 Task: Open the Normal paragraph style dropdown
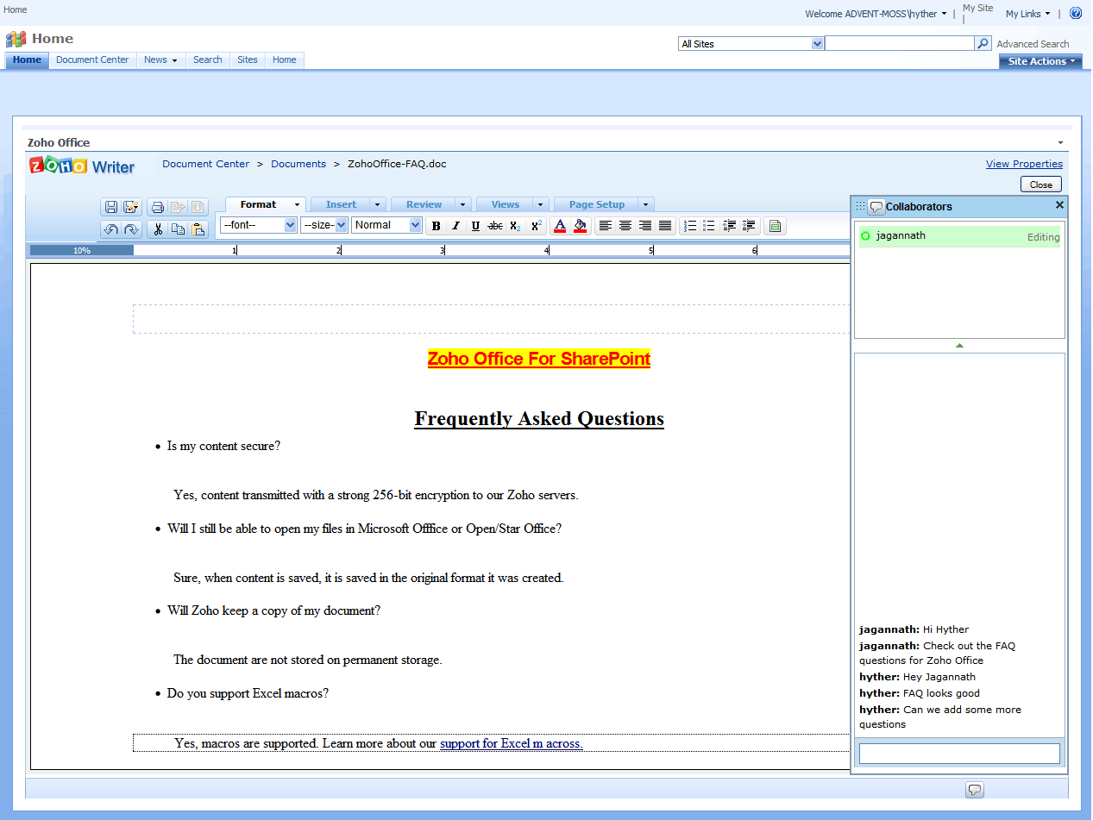tap(386, 225)
